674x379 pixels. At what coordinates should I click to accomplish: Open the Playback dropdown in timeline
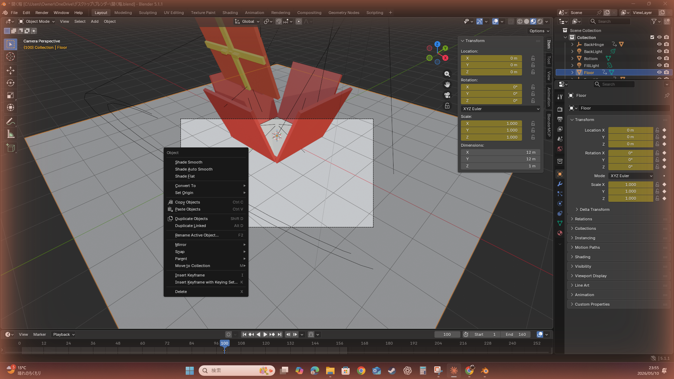[x=64, y=334]
